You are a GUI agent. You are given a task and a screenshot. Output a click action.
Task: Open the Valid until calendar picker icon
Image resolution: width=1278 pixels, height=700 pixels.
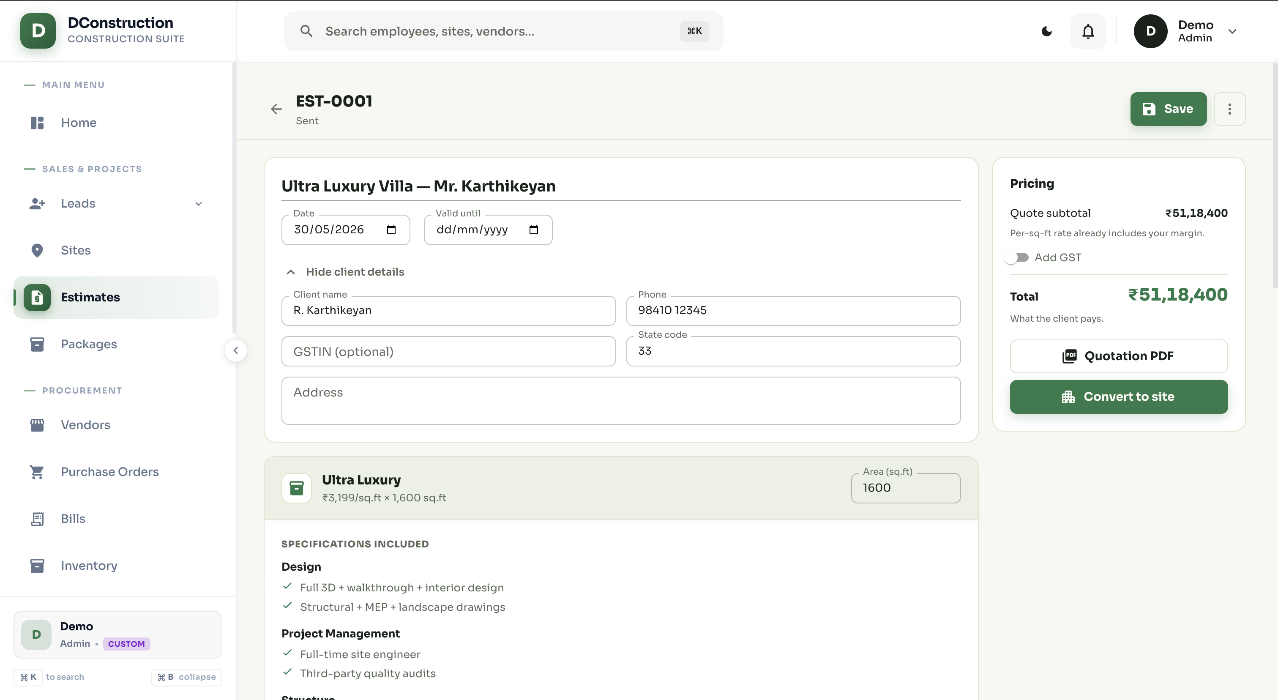click(533, 230)
